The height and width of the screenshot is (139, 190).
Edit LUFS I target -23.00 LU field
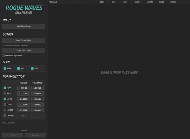coord(24,99)
